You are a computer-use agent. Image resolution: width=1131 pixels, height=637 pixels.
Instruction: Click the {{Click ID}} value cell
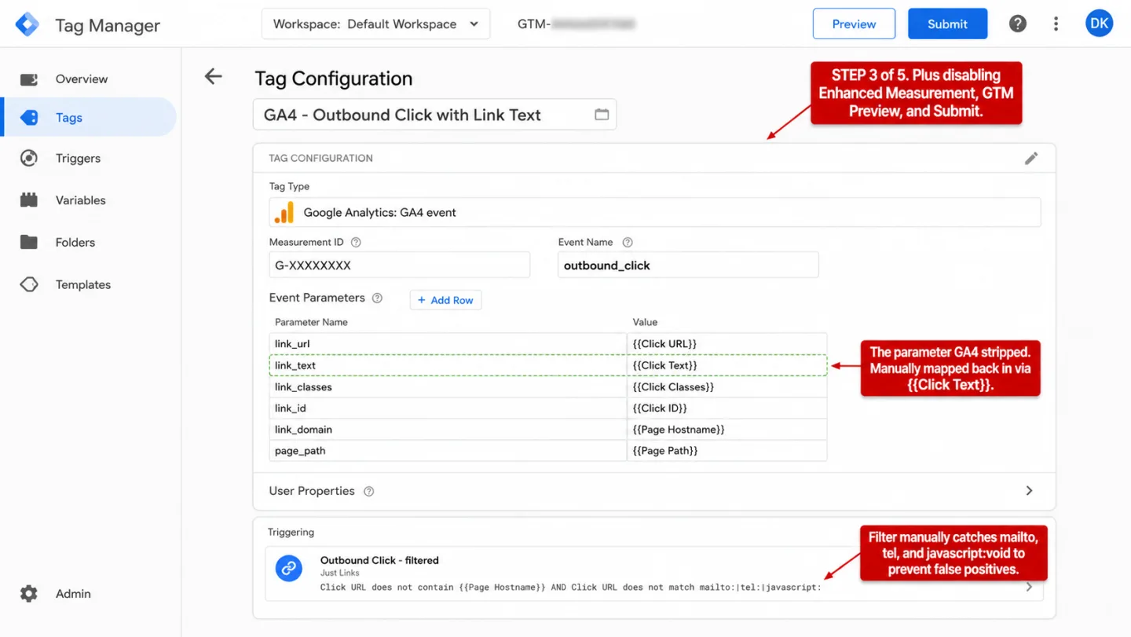pyautogui.click(x=727, y=408)
